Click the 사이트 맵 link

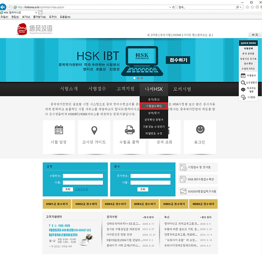click(189, 35)
